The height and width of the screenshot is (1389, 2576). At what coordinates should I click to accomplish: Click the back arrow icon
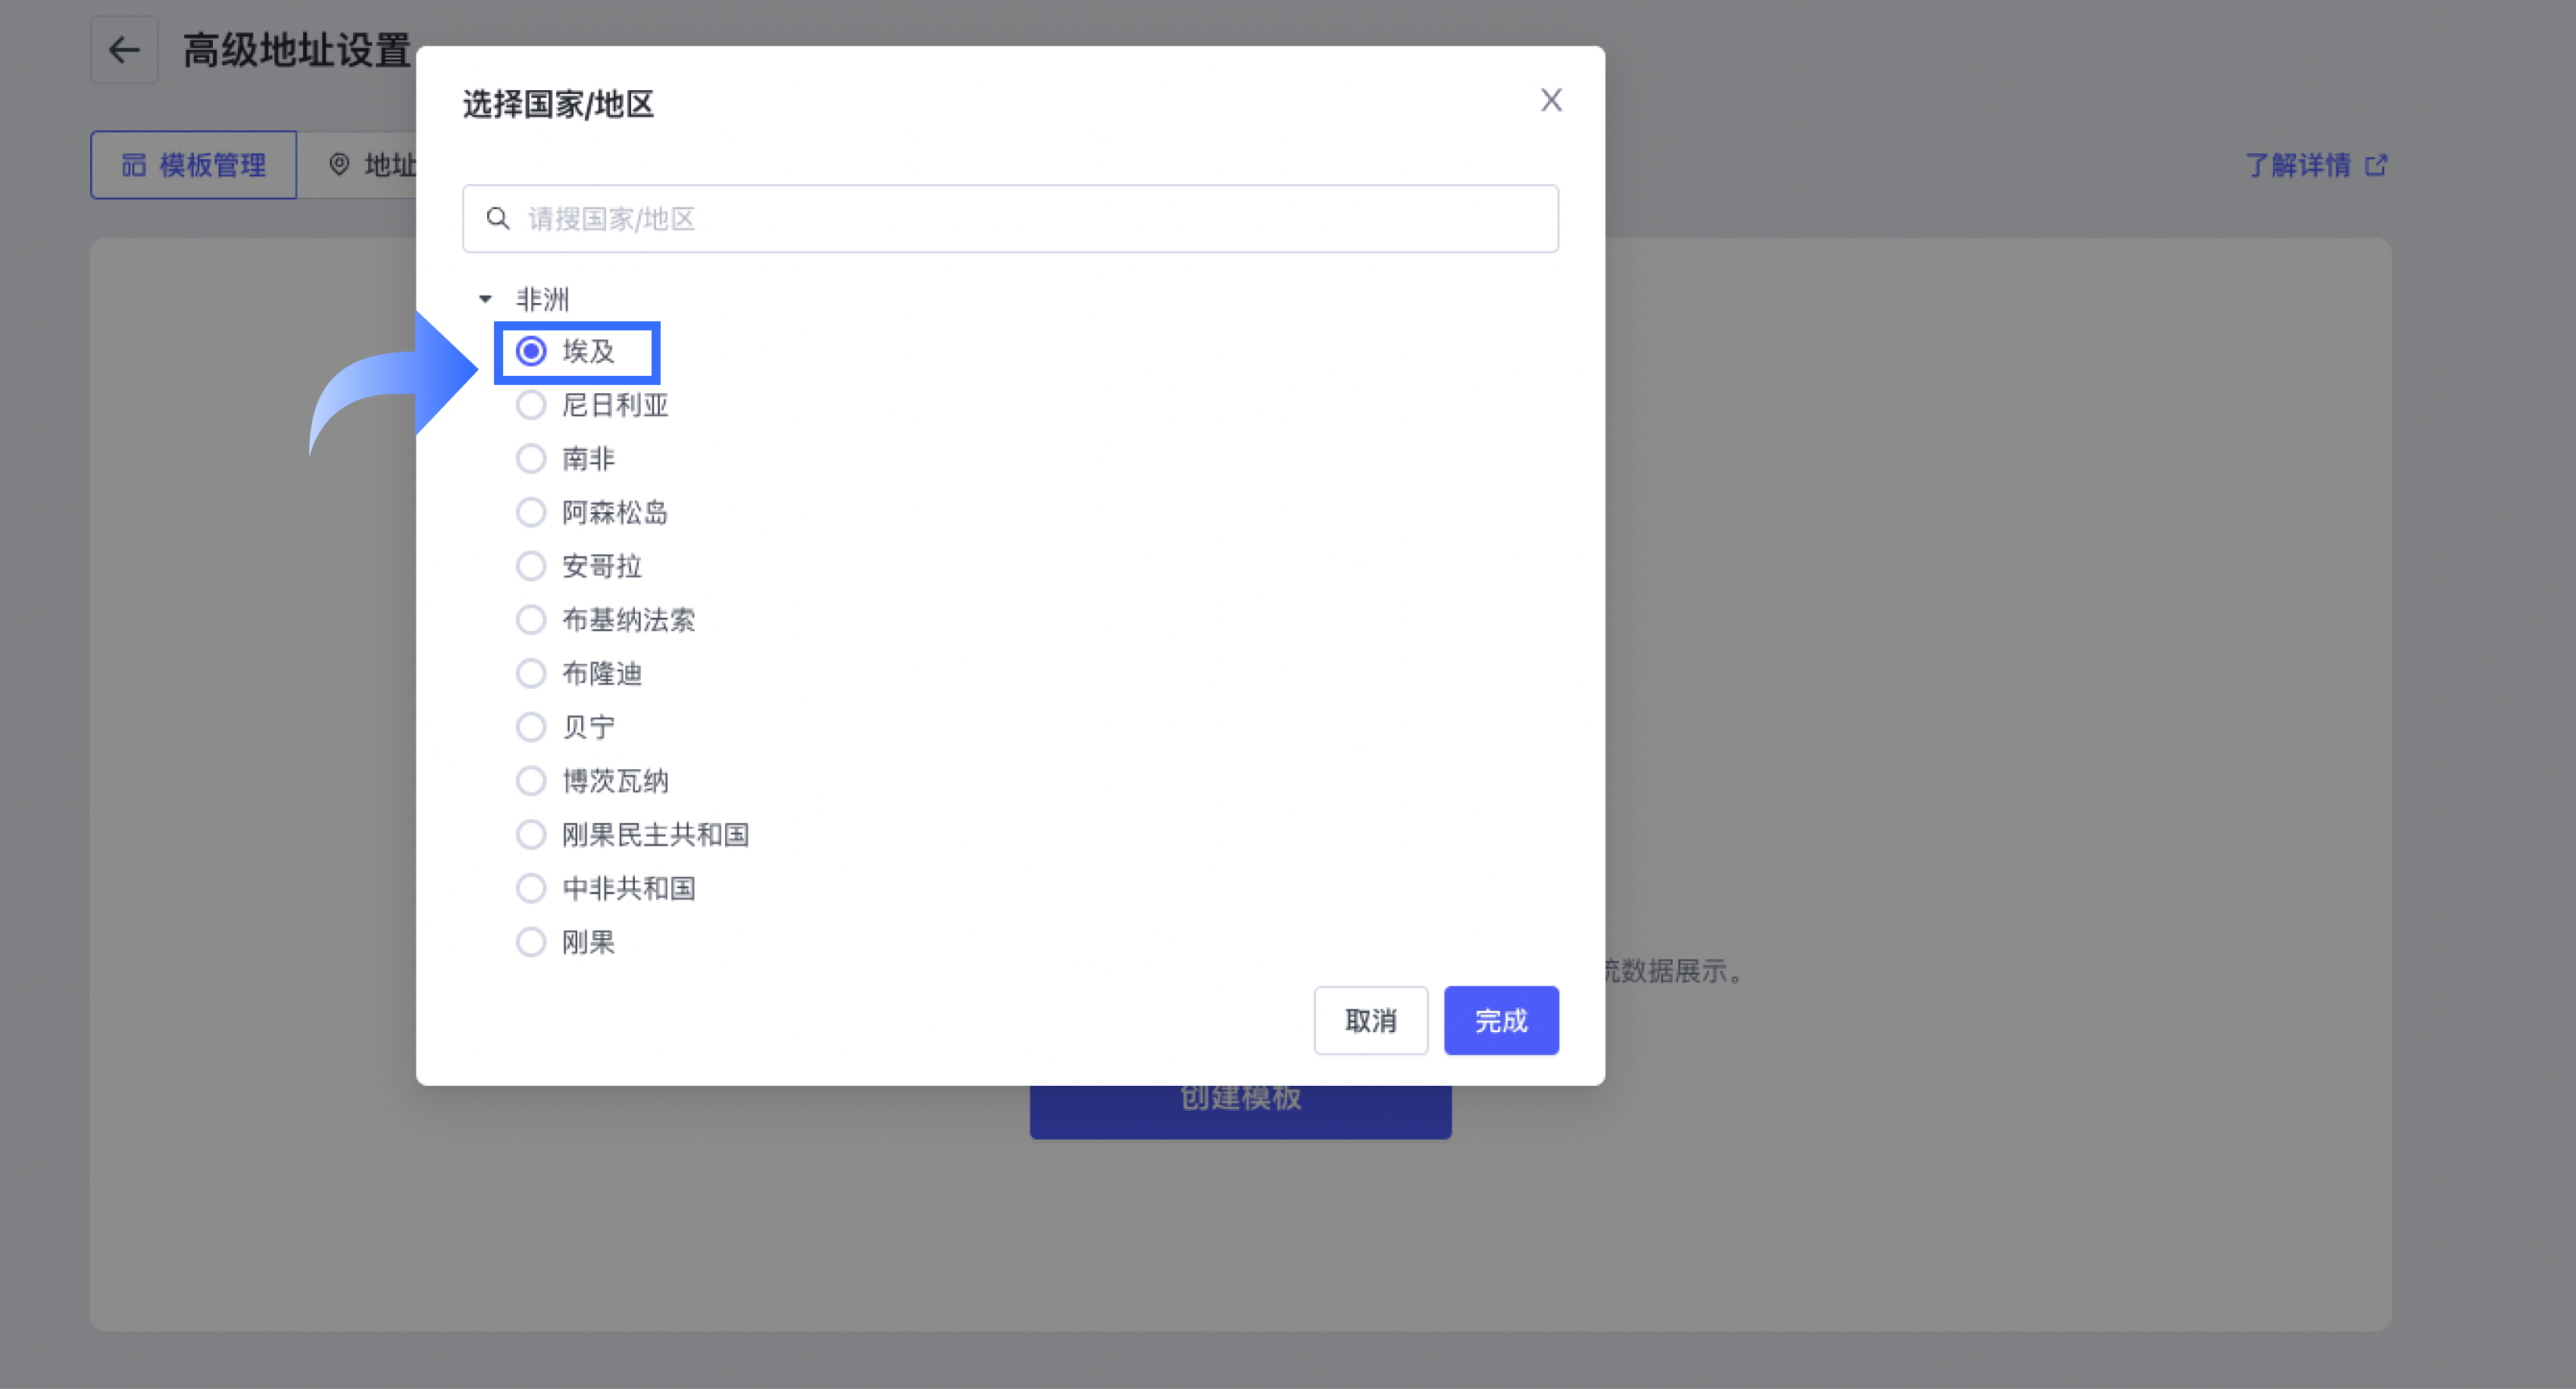point(124,50)
